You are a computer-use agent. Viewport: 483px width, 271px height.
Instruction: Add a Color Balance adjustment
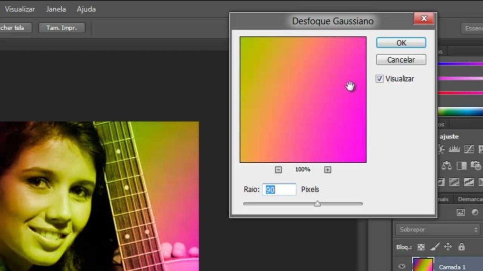point(447,166)
